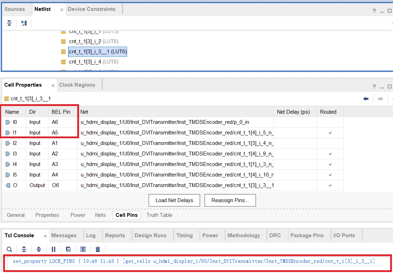
Task: Open the Device Constraints tab
Action: 91,9
